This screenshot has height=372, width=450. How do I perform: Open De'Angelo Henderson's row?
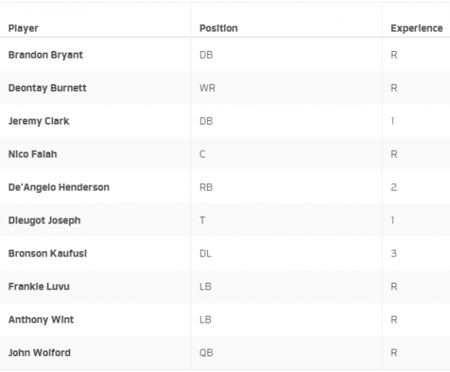(58, 187)
